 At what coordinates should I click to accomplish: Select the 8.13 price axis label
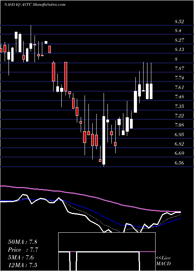click(x=179, y=50)
